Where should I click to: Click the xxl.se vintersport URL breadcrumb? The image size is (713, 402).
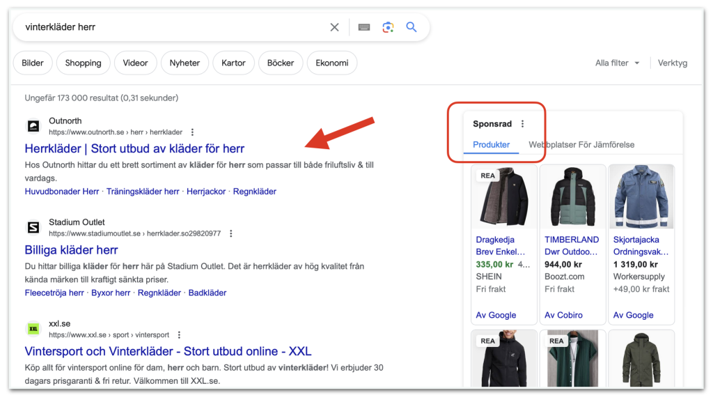109,335
